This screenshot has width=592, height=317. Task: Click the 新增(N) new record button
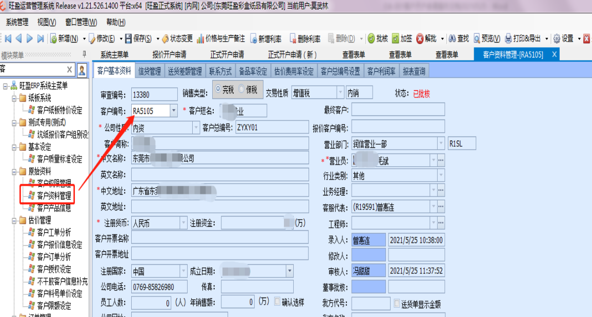64,38
